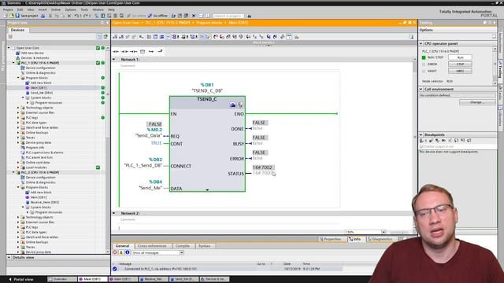
Task: Collapse the project tree panel arrow
Action: [x=107, y=23]
